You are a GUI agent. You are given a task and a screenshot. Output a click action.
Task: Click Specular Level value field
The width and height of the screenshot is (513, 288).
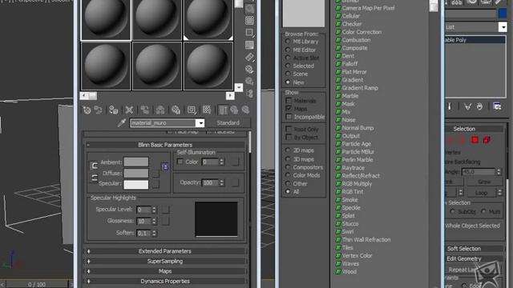[143, 210]
